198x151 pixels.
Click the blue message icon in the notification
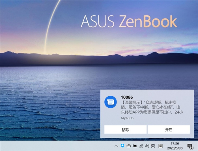pos(111,102)
